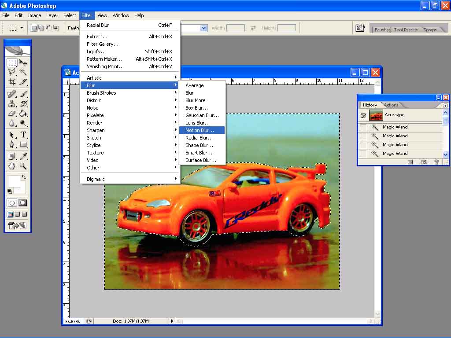Reset default foreground and background colors

10,191
